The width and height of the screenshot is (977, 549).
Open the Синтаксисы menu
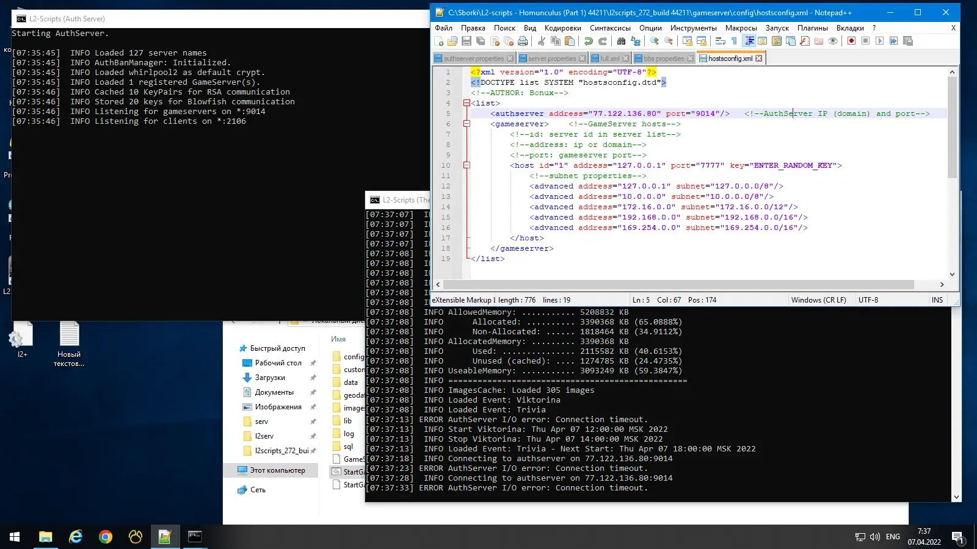(610, 28)
